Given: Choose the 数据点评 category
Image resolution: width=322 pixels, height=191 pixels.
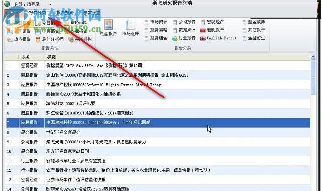Looking at the screenshot, I should (184, 30).
